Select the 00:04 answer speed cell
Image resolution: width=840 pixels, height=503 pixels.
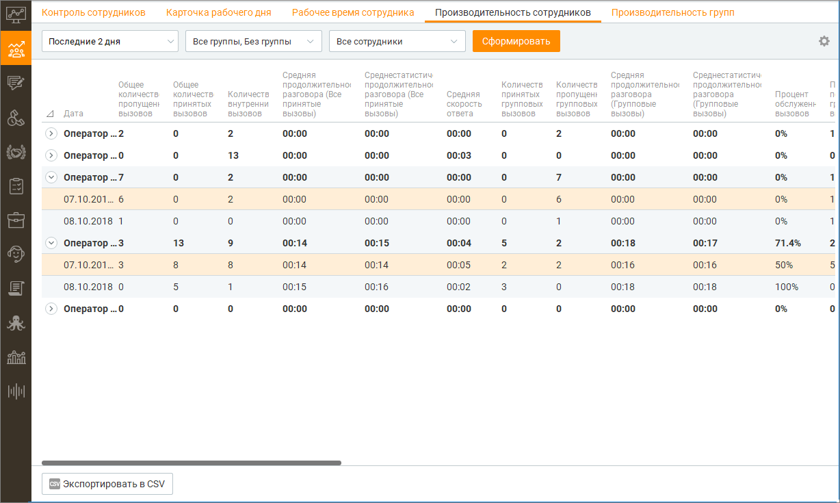point(459,243)
